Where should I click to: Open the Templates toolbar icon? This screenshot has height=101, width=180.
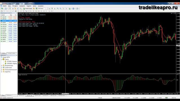77,8
